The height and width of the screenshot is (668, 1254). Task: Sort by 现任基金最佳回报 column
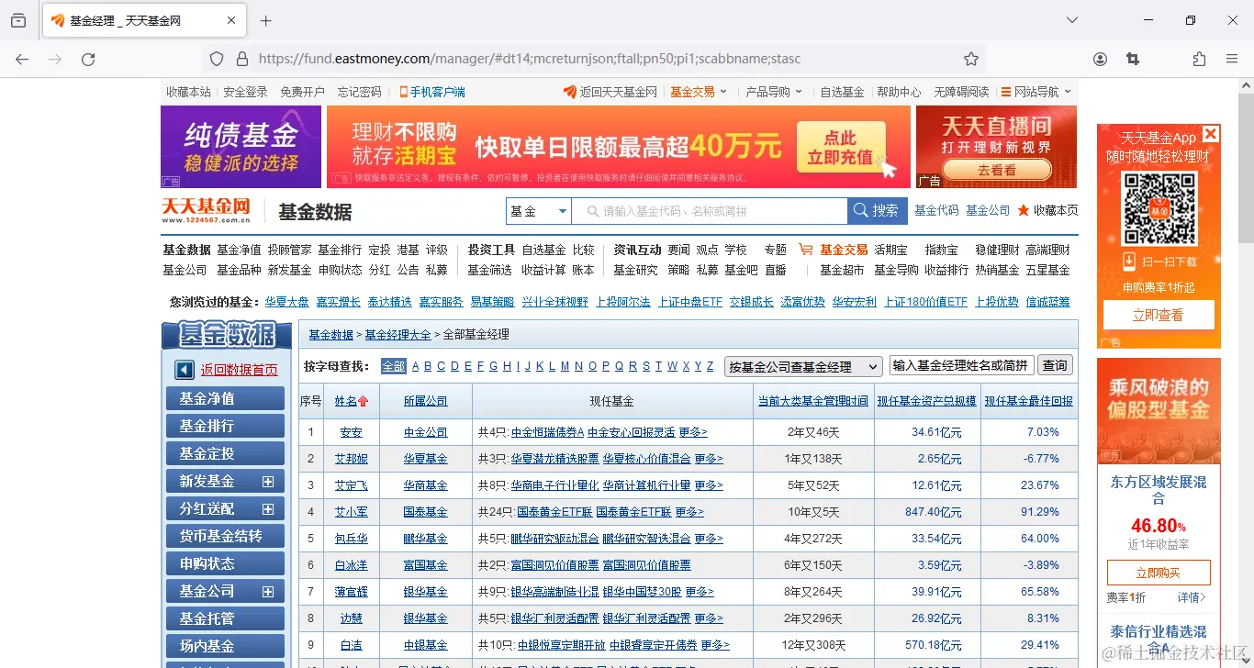pyautogui.click(x=1028, y=401)
